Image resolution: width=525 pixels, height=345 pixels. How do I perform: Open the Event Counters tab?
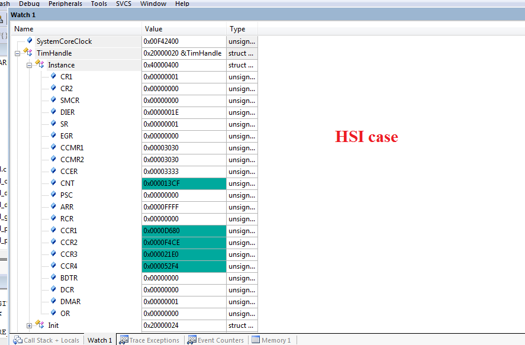coord(215,340)
